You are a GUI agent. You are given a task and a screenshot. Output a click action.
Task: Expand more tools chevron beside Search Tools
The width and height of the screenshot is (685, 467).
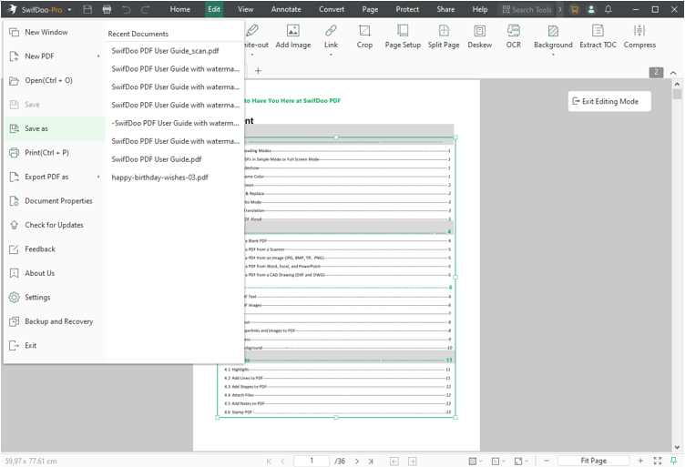560,9
